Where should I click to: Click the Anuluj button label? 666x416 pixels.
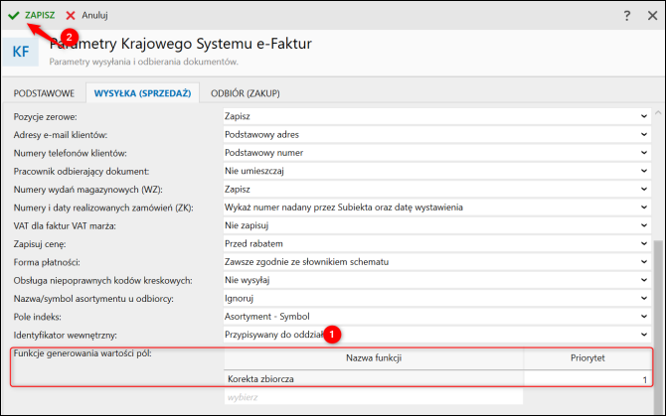click(95, 16)
